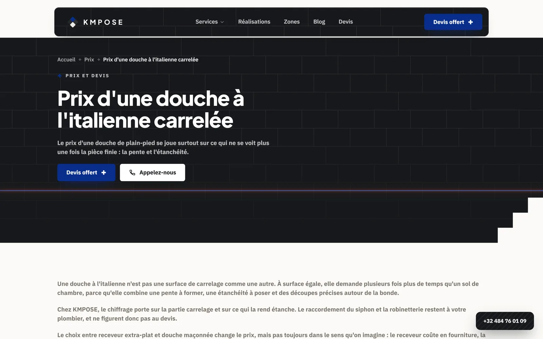543x339 pixels.
Task: Click the current breadcrumb 'Prix d'une douche à l'italienne carrelée'
Action: pos(151,60)
